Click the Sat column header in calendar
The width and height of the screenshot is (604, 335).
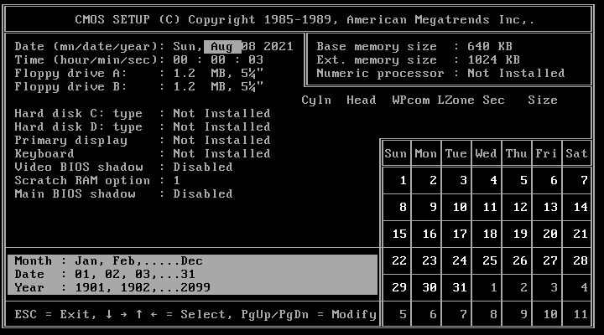coord(576,154)
